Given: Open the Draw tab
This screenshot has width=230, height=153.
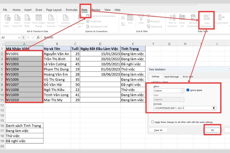Looking at the screenshot, I should (39, 10).
